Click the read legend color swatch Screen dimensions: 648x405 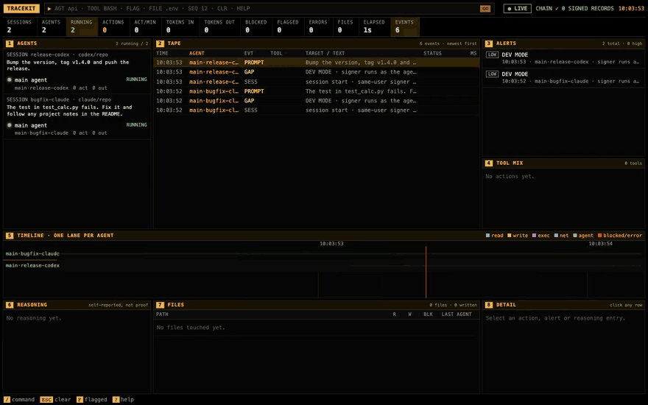487,236
